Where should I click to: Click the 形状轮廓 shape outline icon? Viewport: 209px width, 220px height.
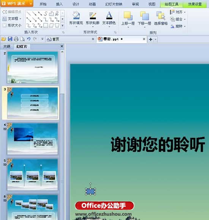click(x=92, y=16)
